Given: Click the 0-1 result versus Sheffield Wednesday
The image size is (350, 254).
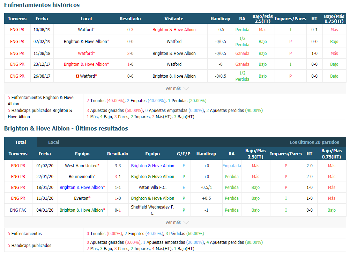Looking at the screenshot, I should [118, 210].
